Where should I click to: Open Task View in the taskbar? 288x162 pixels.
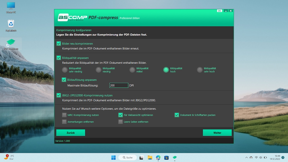click(x=141, y=157)
